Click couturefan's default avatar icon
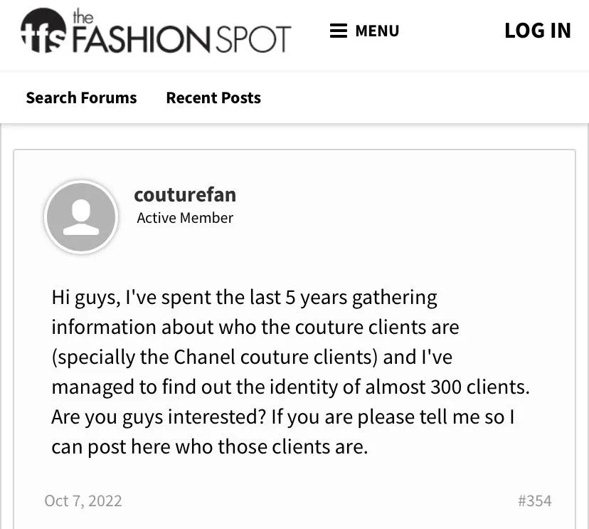The width and height of the screenshot is (589, 529). (81, 217)
